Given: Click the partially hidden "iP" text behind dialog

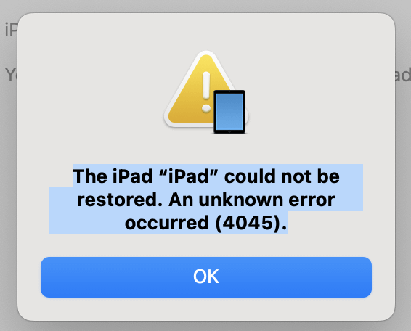Looking at the screenshot, I should (x=11, y=30).
